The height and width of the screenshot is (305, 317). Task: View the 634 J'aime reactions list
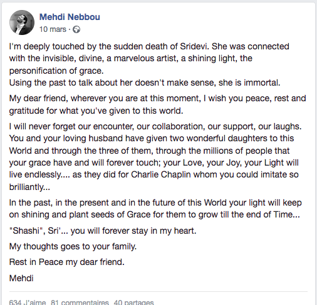[x=28, y=302]
